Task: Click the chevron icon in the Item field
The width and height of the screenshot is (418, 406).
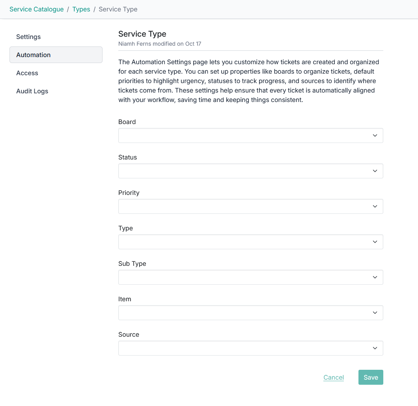Action: 375,313
